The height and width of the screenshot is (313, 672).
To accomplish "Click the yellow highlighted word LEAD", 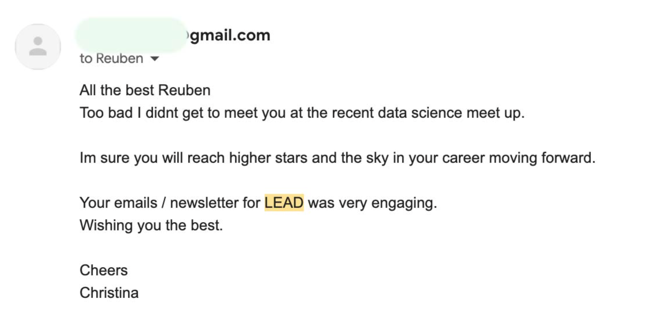I will tap(284, 203).
